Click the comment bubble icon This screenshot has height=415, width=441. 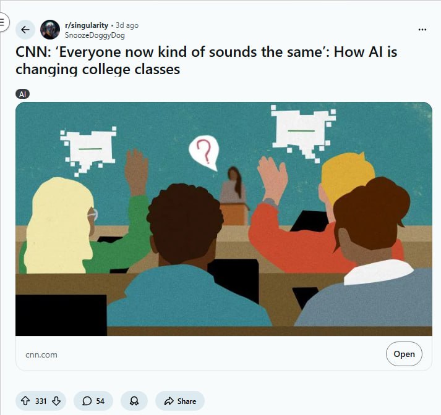[x=87, y=401]
